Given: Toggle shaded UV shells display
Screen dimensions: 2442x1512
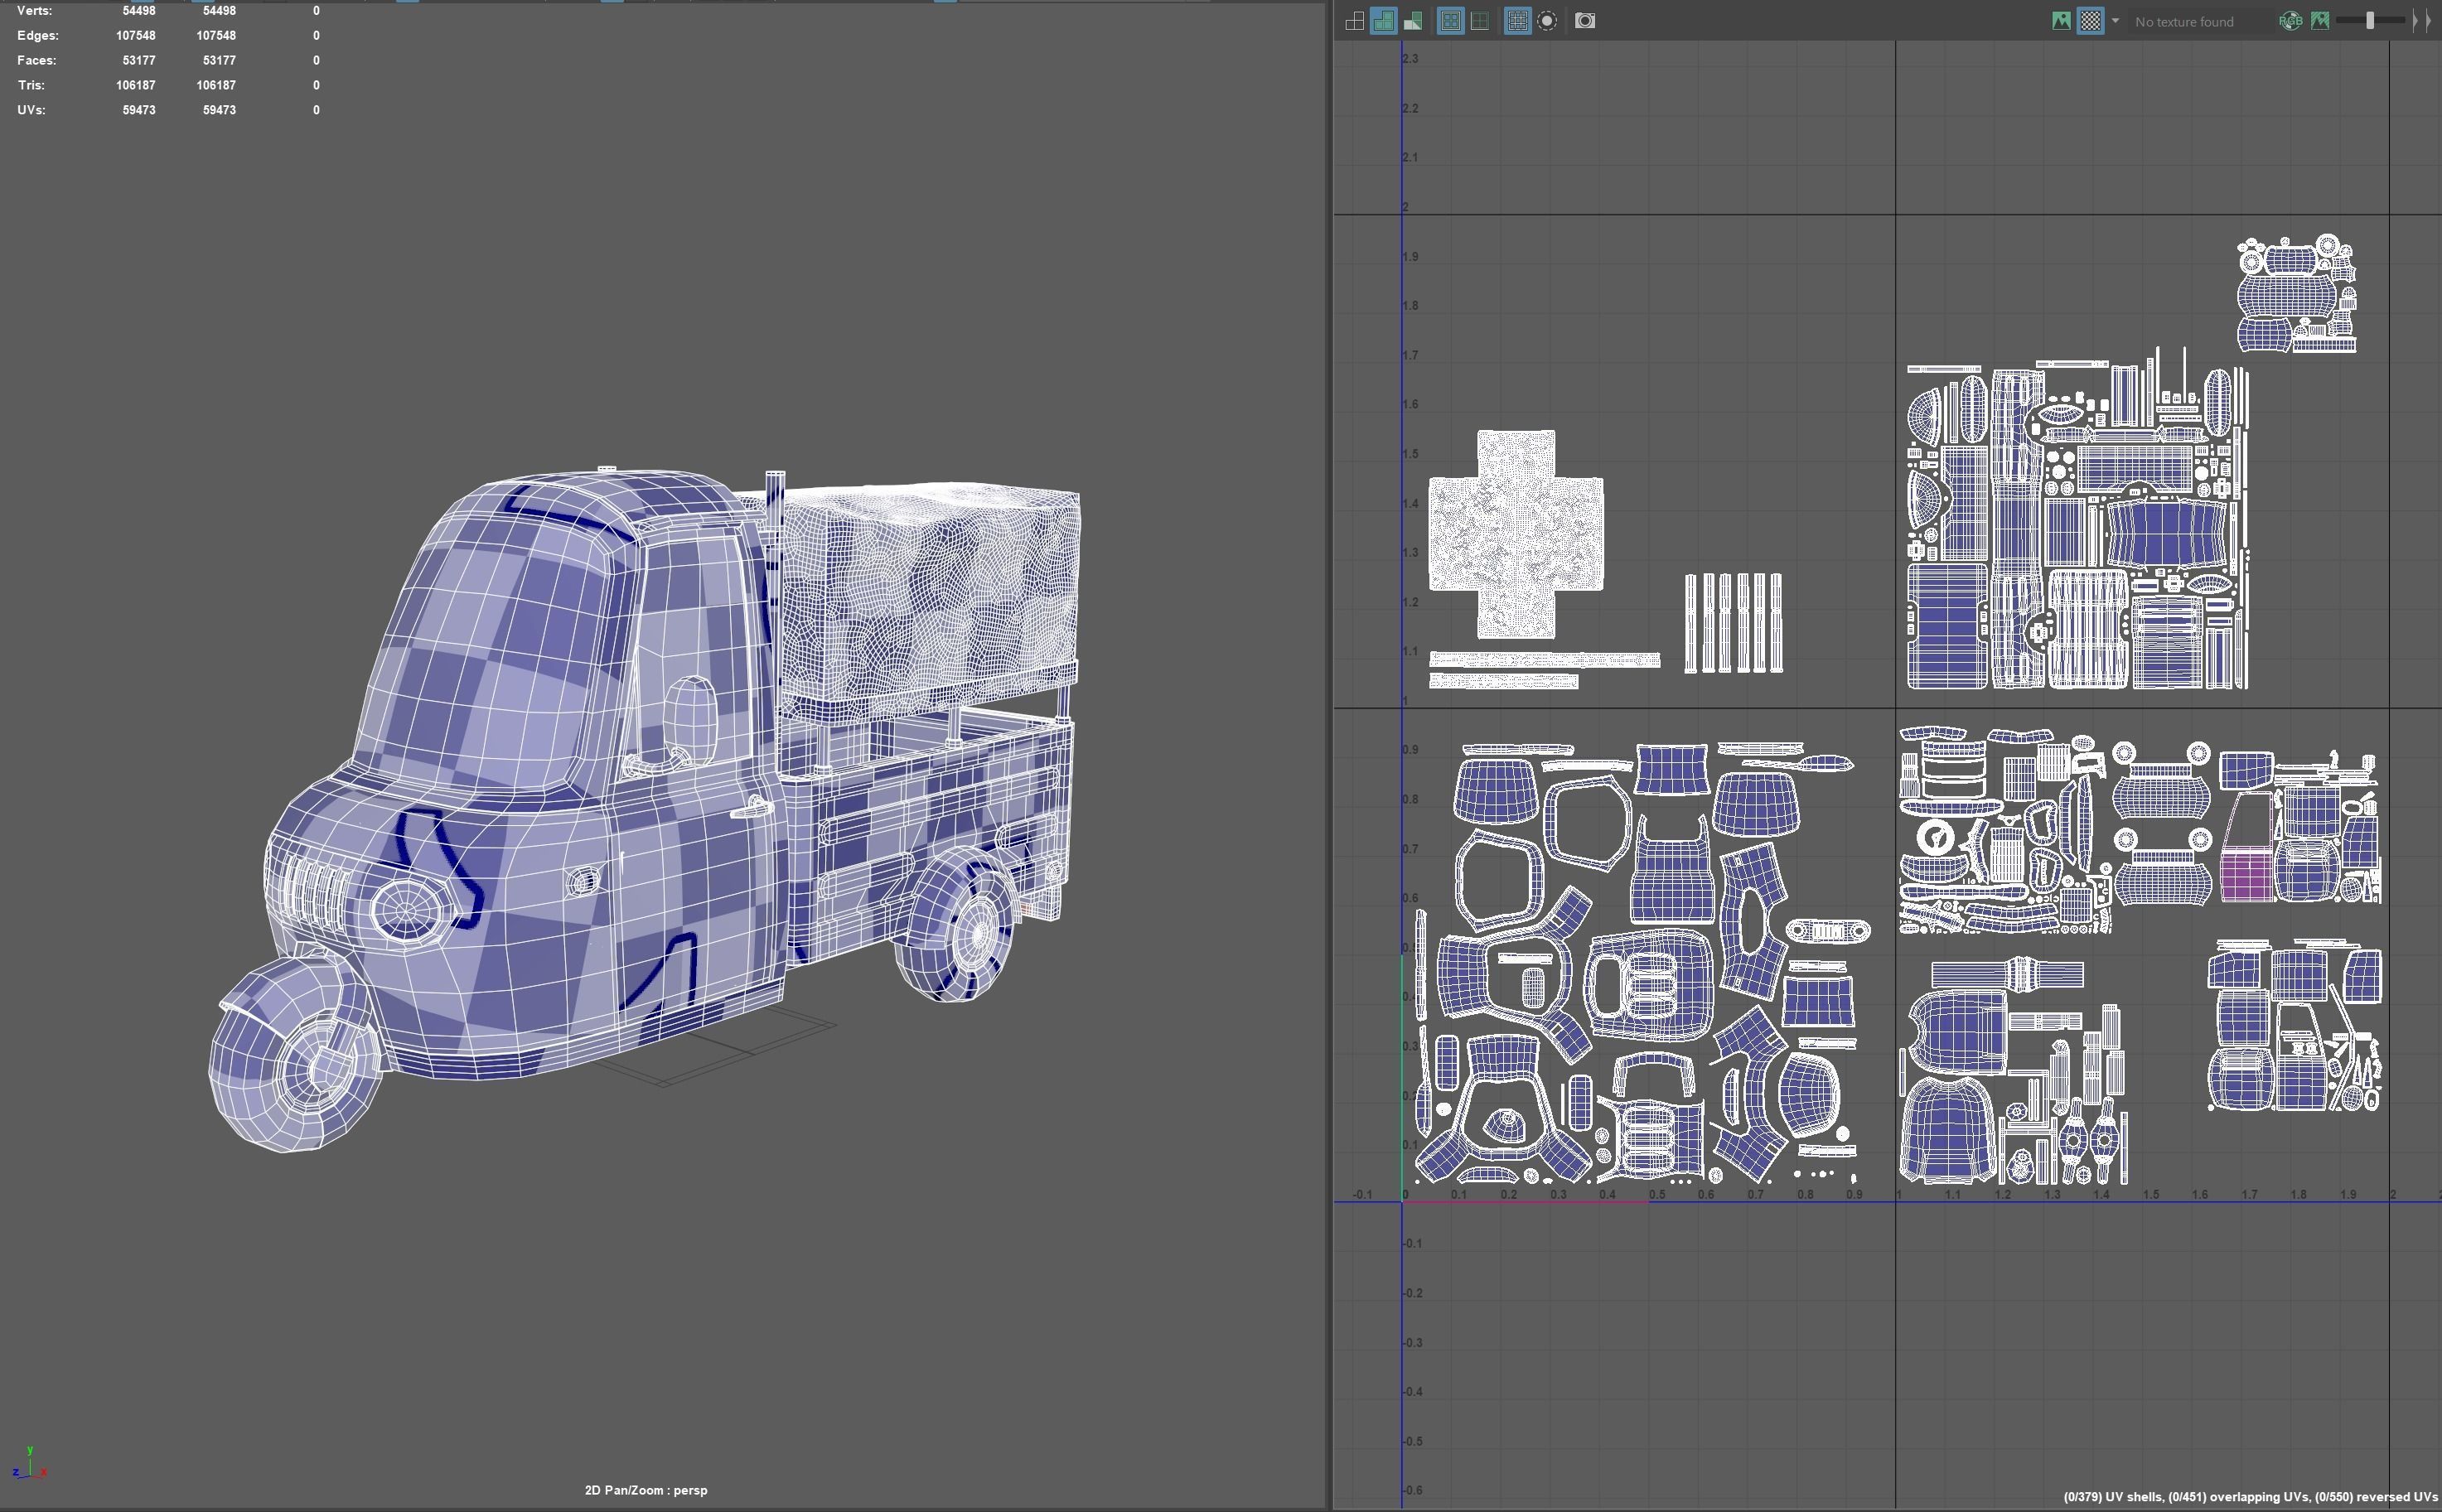Looking at the screenshot, I should pyautogui.click(x=1384, y=21).
